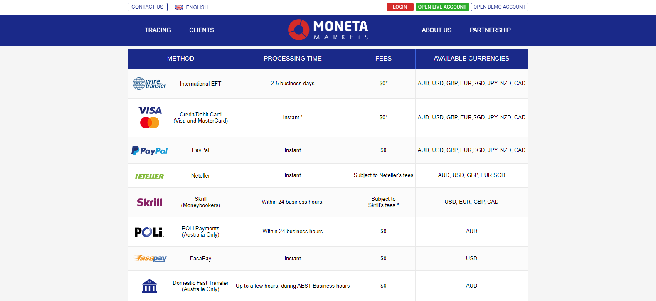Image resolution: width=656 pixels, height=301 pixels.
Task: Click the PayPal logo
Action: click(150, 150)
